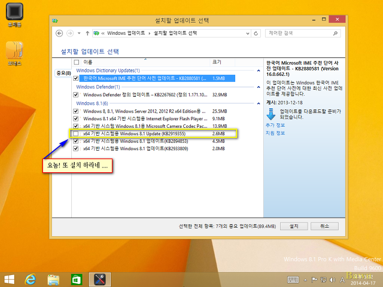The height and width of the screenshot is (287, 383).
Task: Open the recent locations dropdown arrow
Action: (79, 33)
